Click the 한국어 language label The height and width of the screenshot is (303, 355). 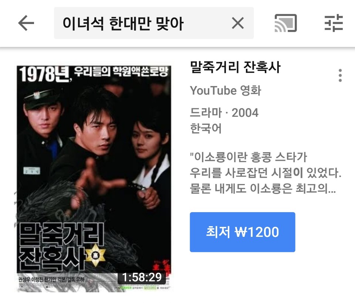click(x=206, y=128)
